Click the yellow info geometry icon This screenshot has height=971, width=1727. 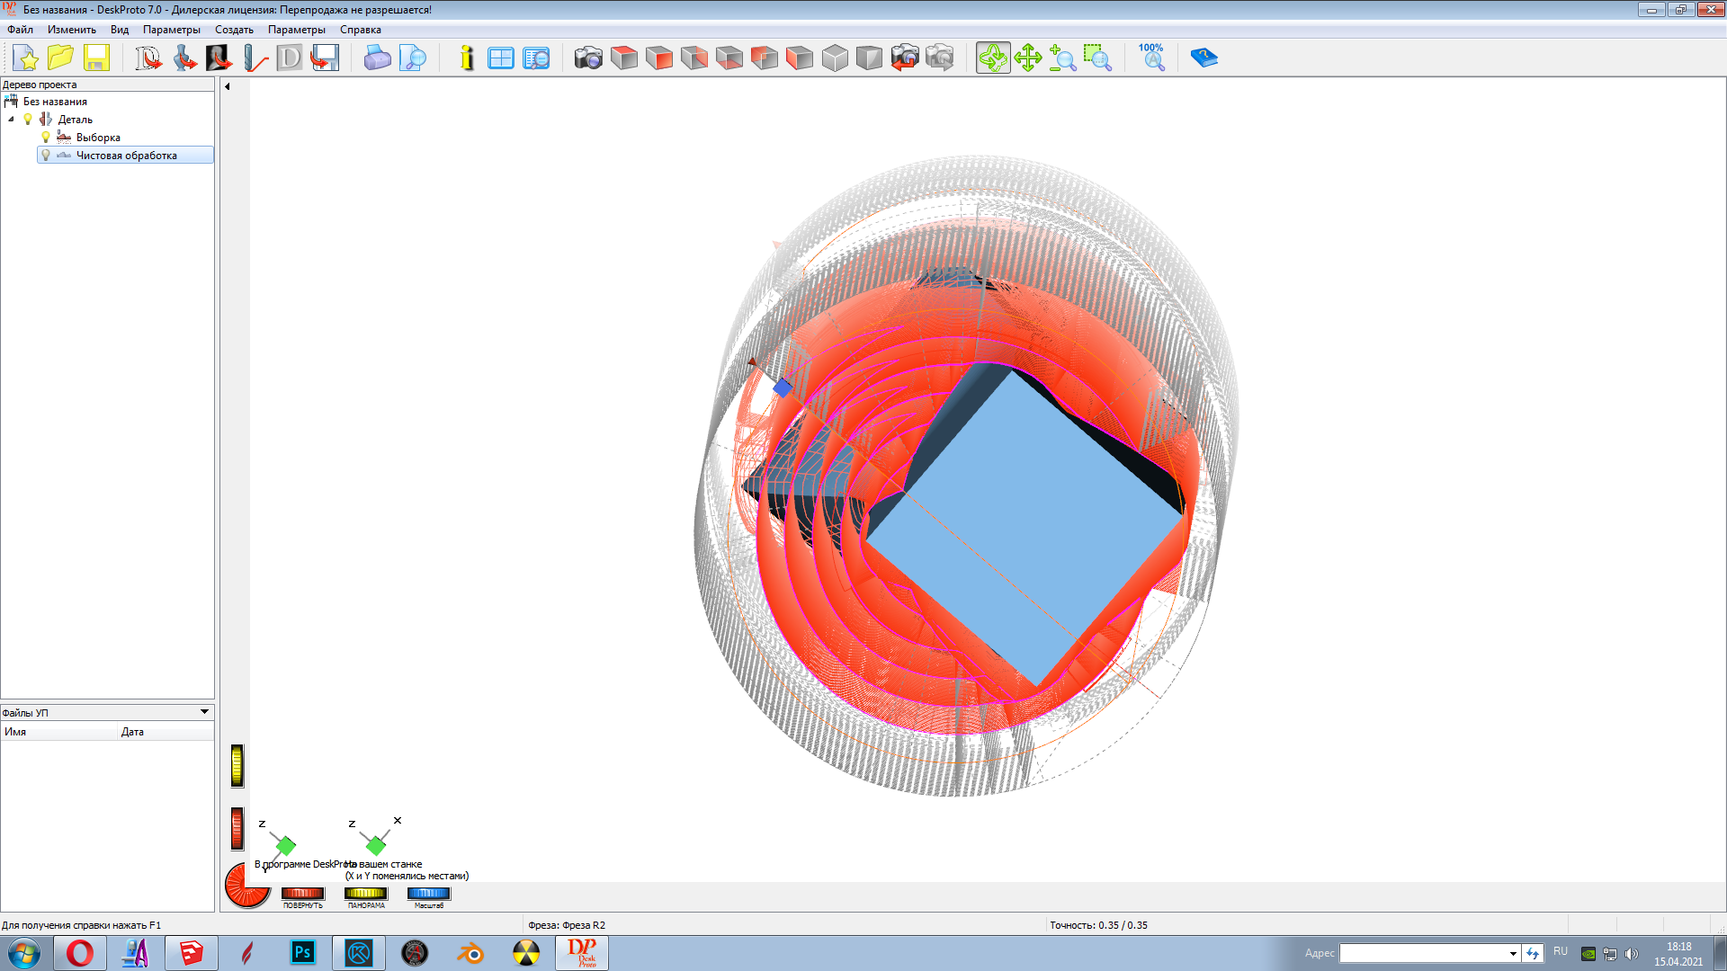(x=466, y=58)
